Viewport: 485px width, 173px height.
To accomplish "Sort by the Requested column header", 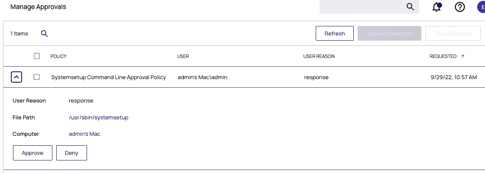I will 443,56.
